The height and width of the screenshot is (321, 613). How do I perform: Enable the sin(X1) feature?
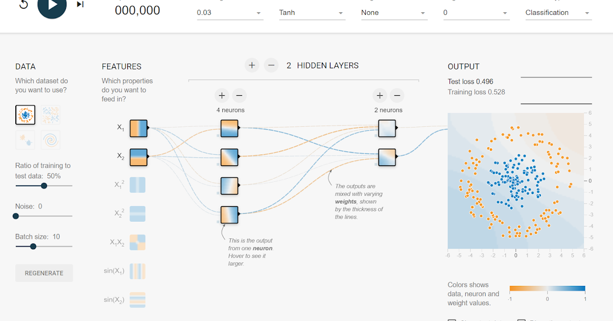[x=138, y=271]
